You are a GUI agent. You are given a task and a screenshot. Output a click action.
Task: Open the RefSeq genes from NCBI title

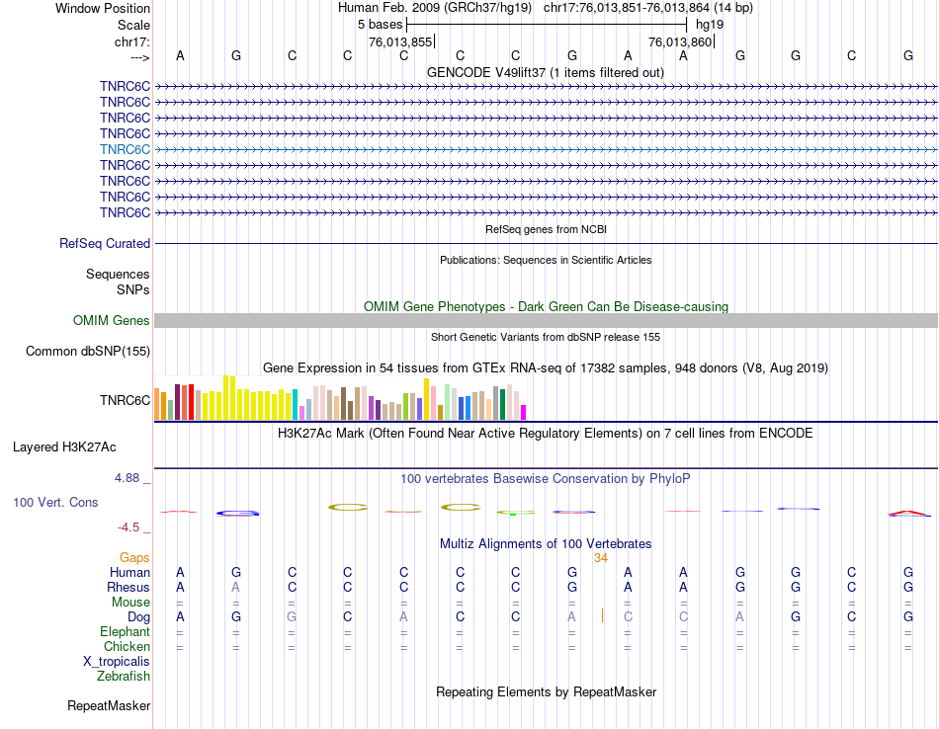(547, 229)
